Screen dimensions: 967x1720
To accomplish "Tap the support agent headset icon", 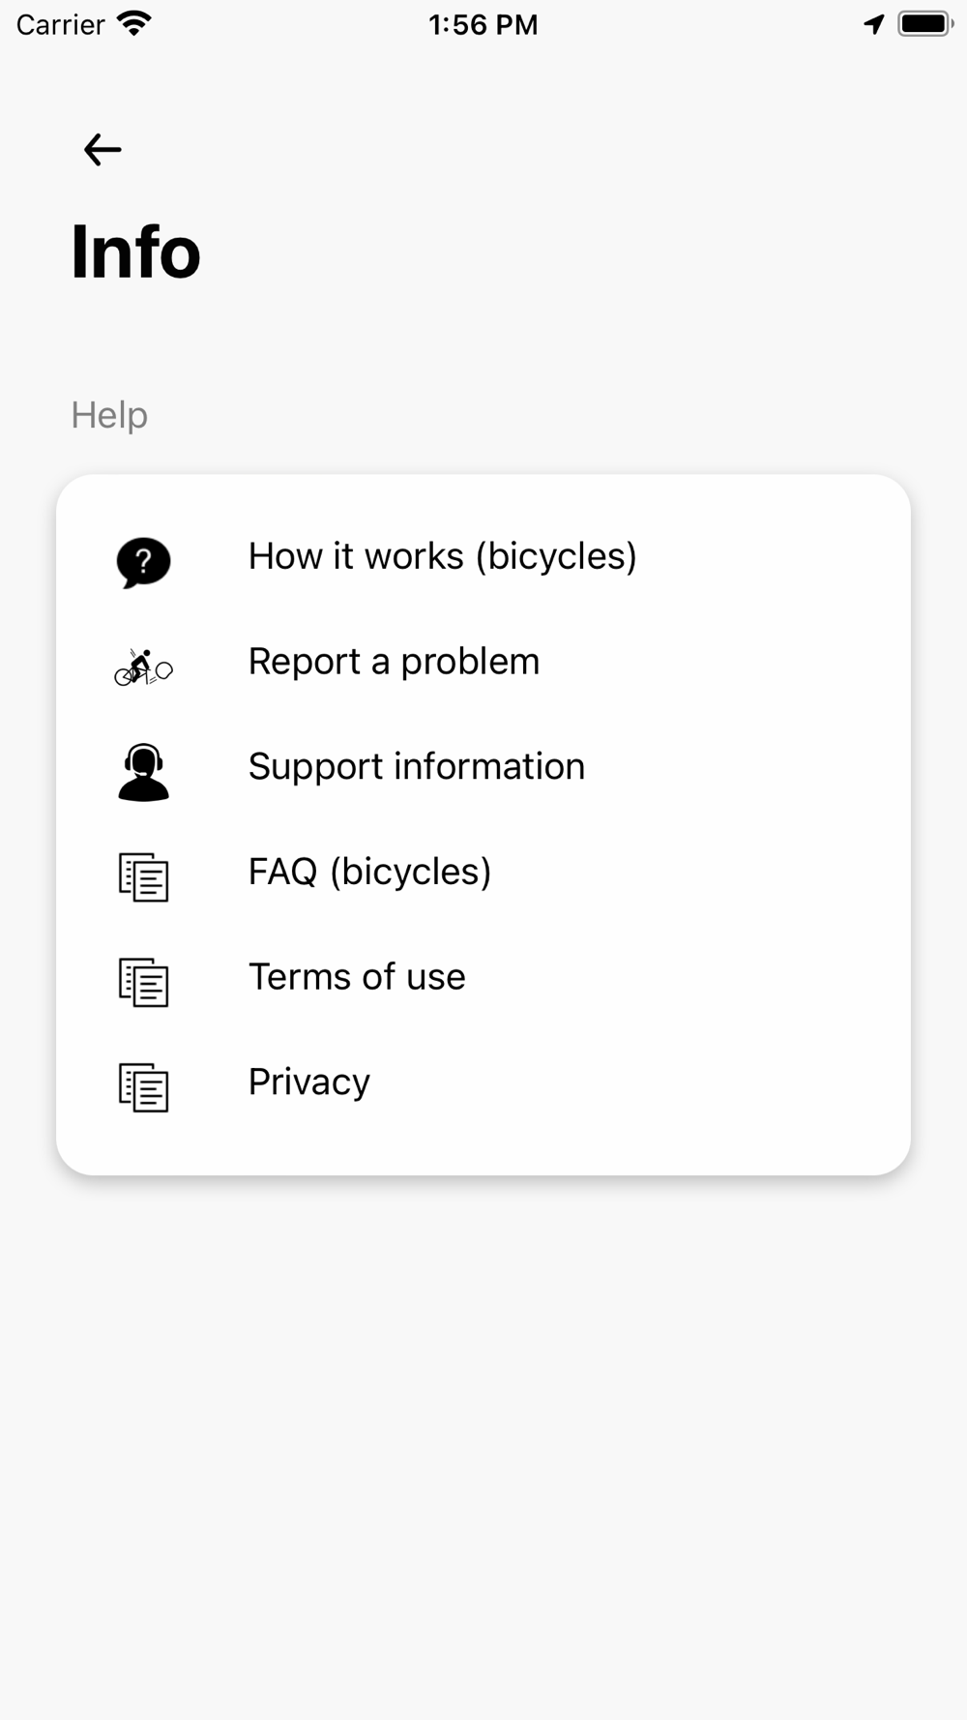I will click(143, 772).
